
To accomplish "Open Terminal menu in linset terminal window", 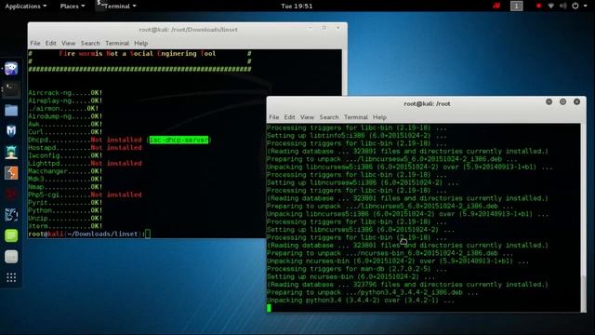I will pos(117,44).
